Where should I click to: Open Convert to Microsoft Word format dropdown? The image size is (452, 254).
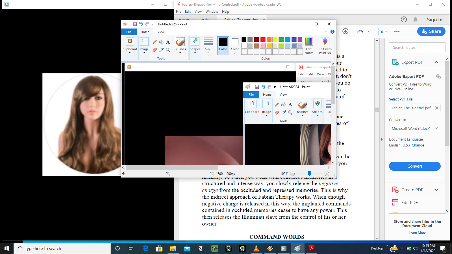(415, 128)
